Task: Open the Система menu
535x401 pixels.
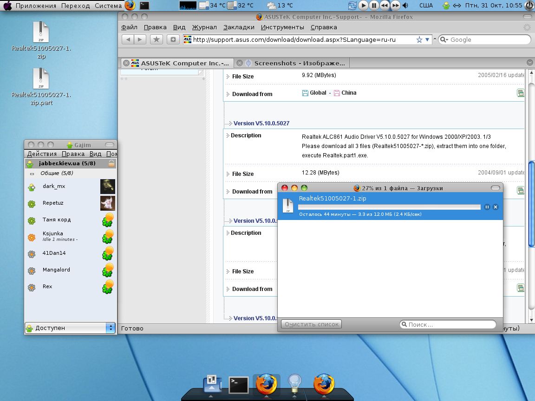Action: coord(108,6)
